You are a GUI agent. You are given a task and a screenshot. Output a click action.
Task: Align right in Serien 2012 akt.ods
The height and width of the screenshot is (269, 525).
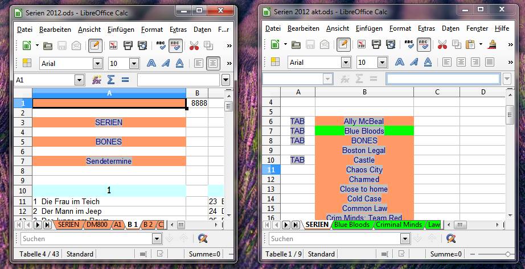[x=475, y=61]
